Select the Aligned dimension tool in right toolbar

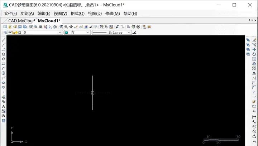254,122
